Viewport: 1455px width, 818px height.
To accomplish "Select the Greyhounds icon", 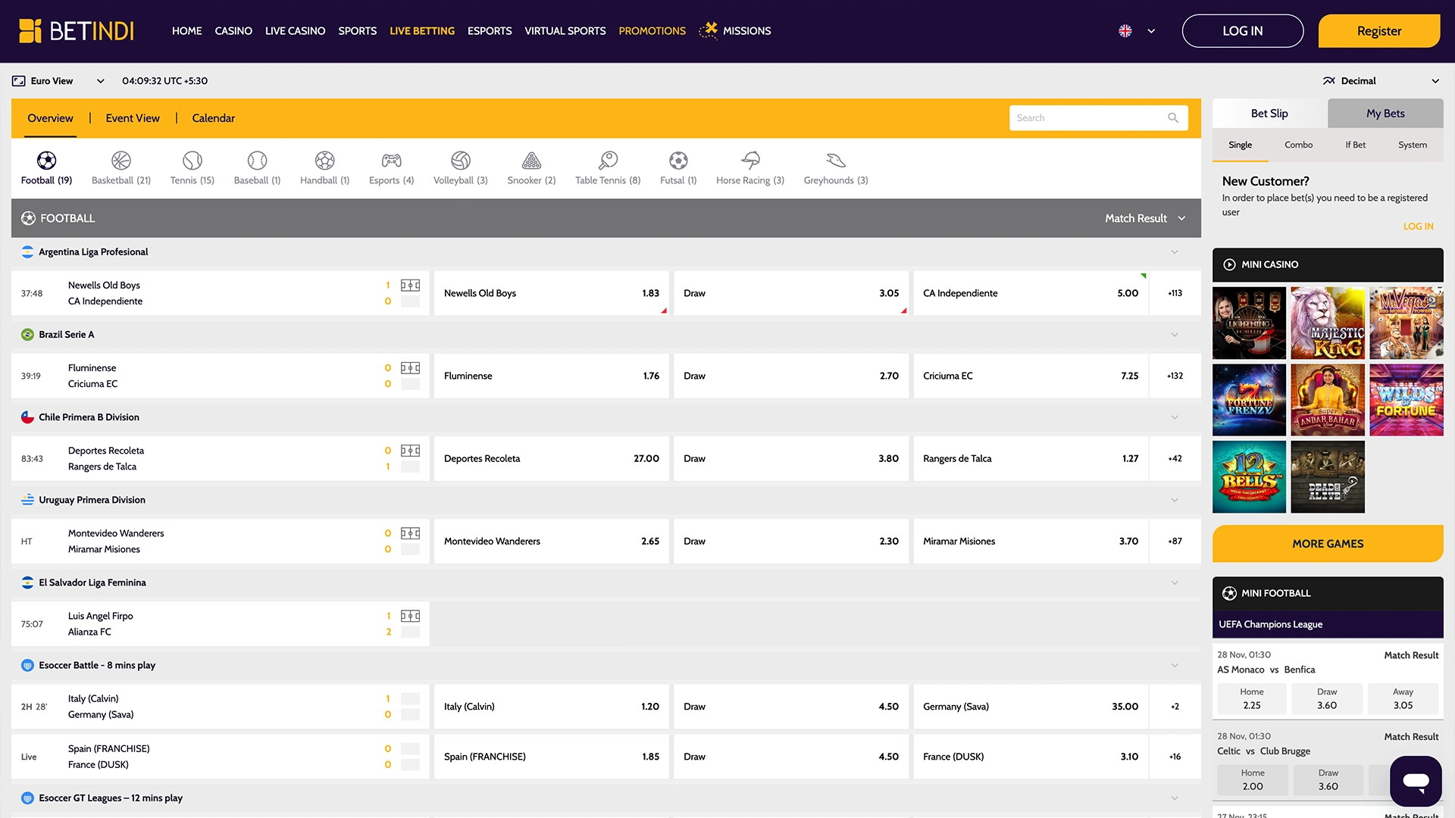I will [836, 161].
